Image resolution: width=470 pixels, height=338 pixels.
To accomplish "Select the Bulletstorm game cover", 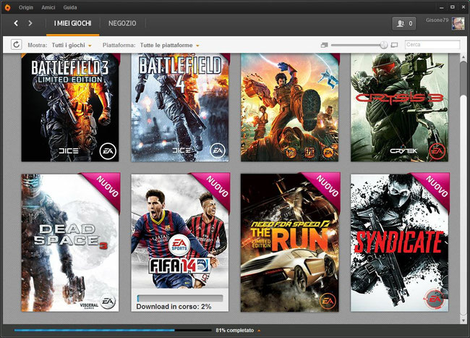I will 289,107.
